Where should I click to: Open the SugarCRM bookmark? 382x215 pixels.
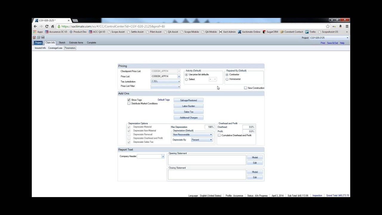270,32
